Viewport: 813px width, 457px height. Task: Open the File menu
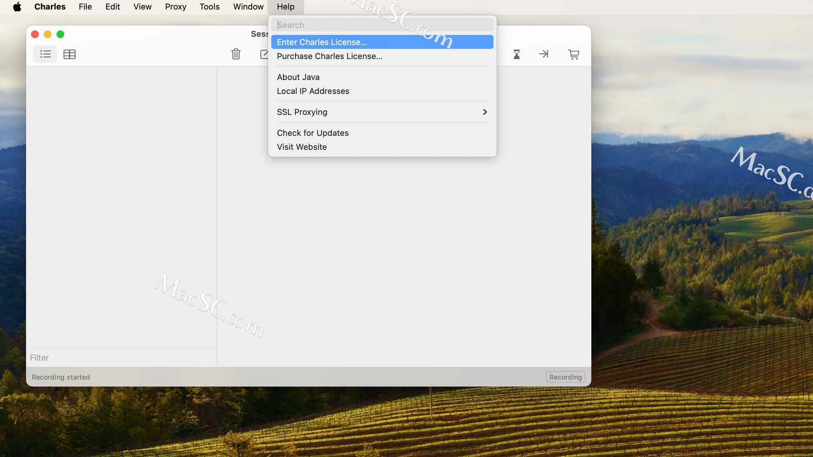coord(85,7)
